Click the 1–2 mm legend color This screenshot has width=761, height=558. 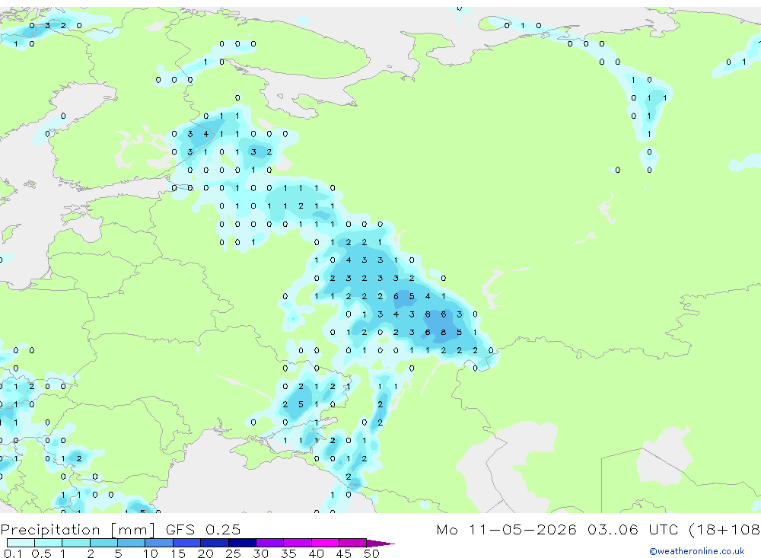pyautogui.click(x=75, y=543)
